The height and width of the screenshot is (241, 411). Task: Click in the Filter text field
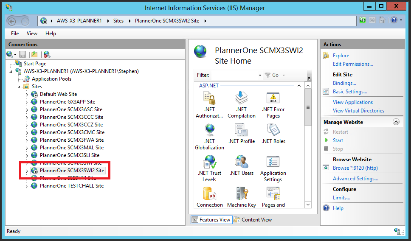[x=234, y=75]
